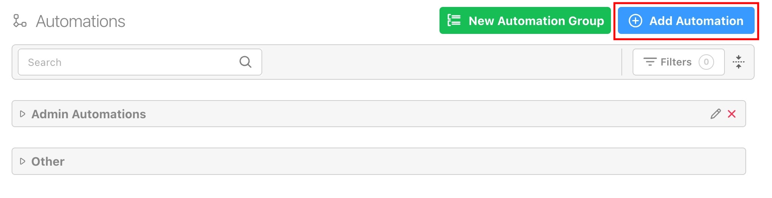Screen dimensions: 772x198
Task: Collapse all groups using the collapse icon
Action: [x=738, y=62]
